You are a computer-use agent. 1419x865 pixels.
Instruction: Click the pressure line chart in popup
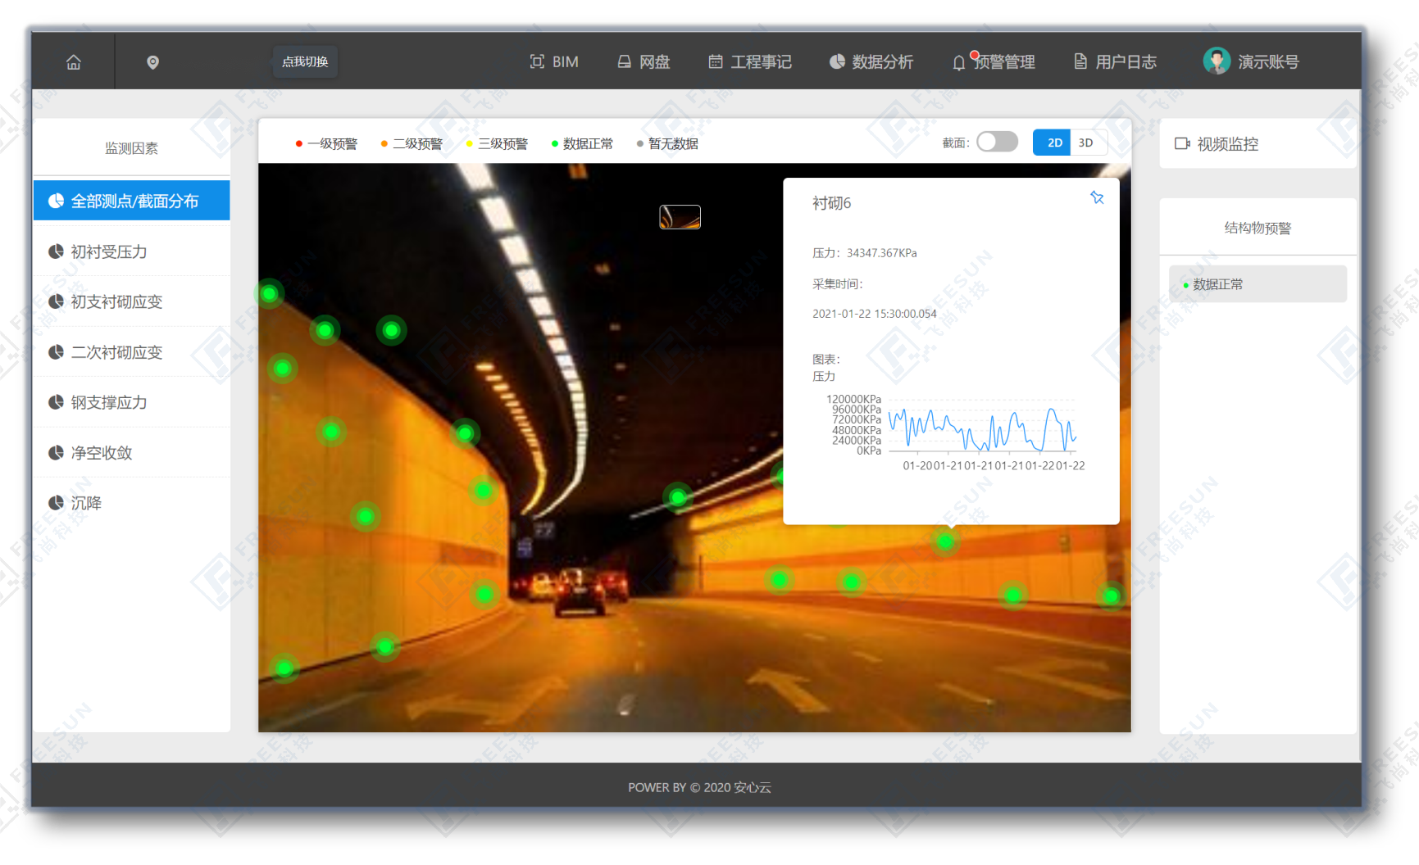click(982, 430)
